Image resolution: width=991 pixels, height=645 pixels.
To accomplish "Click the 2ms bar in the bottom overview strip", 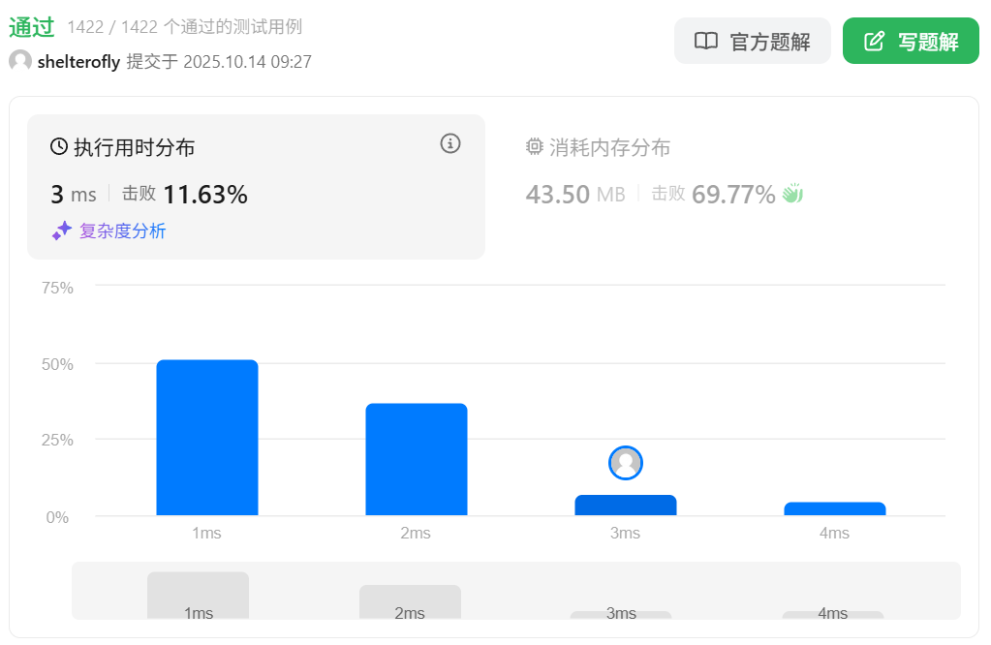I will point(410,601).
